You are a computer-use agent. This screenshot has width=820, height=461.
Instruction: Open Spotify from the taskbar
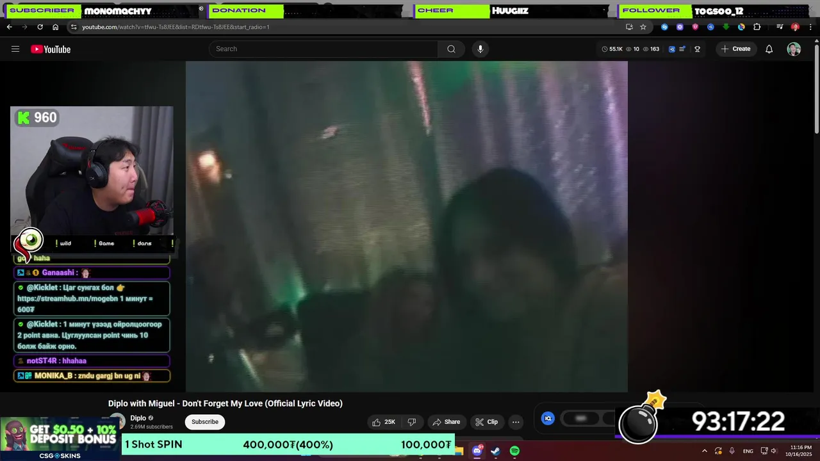[x=514, y=451]
